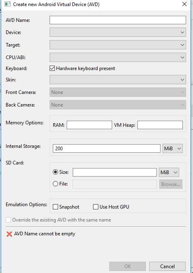The height and width of the screenshot is (273, 193).
Task: Open the Back Camera dropdown
Action: click(x=117, y=105)
